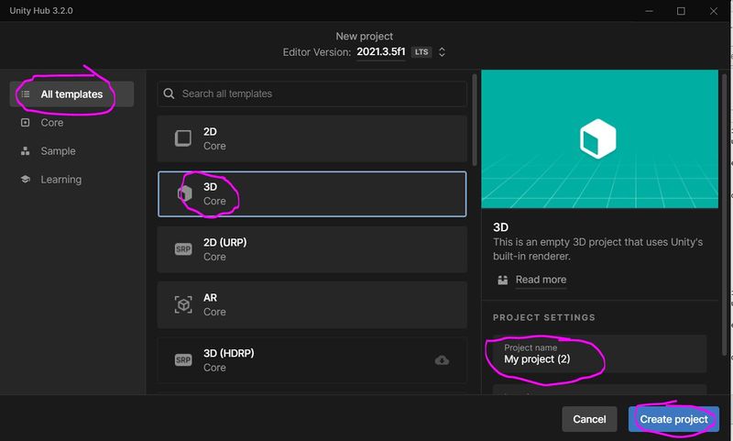Viewport: 733px width, 441px height.
Task: Minimize the Unity Hub window
Action: pos(649,11)
